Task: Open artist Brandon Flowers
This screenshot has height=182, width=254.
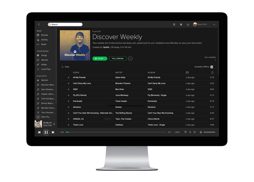Action: click(x=123, y=83)
